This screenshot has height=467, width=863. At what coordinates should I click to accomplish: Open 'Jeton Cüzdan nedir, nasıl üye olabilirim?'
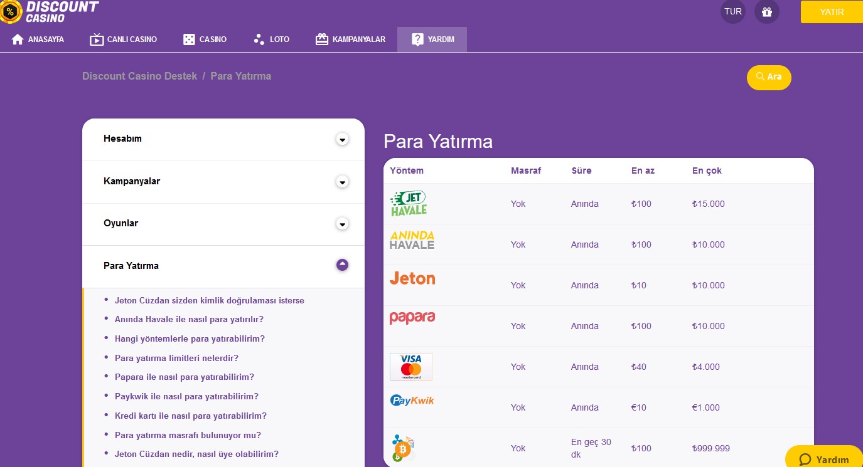click(196, 454)
